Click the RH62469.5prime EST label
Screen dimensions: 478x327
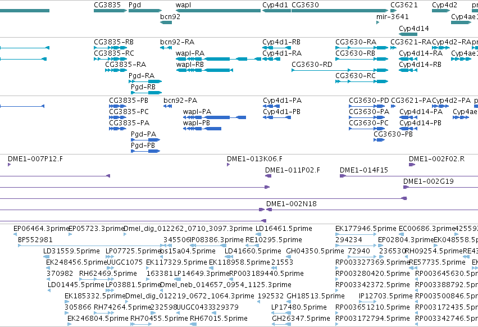(108, 273)
